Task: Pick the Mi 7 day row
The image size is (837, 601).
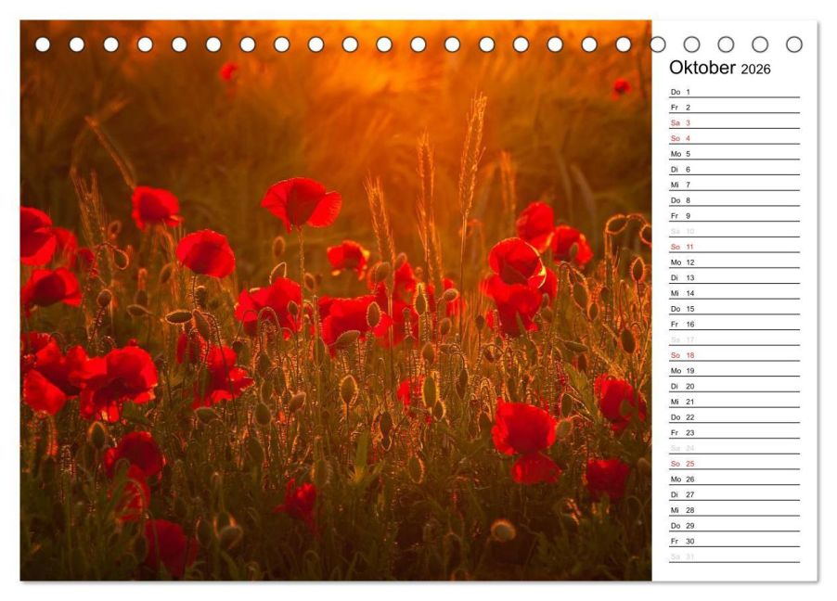Action: click(735, 185)
